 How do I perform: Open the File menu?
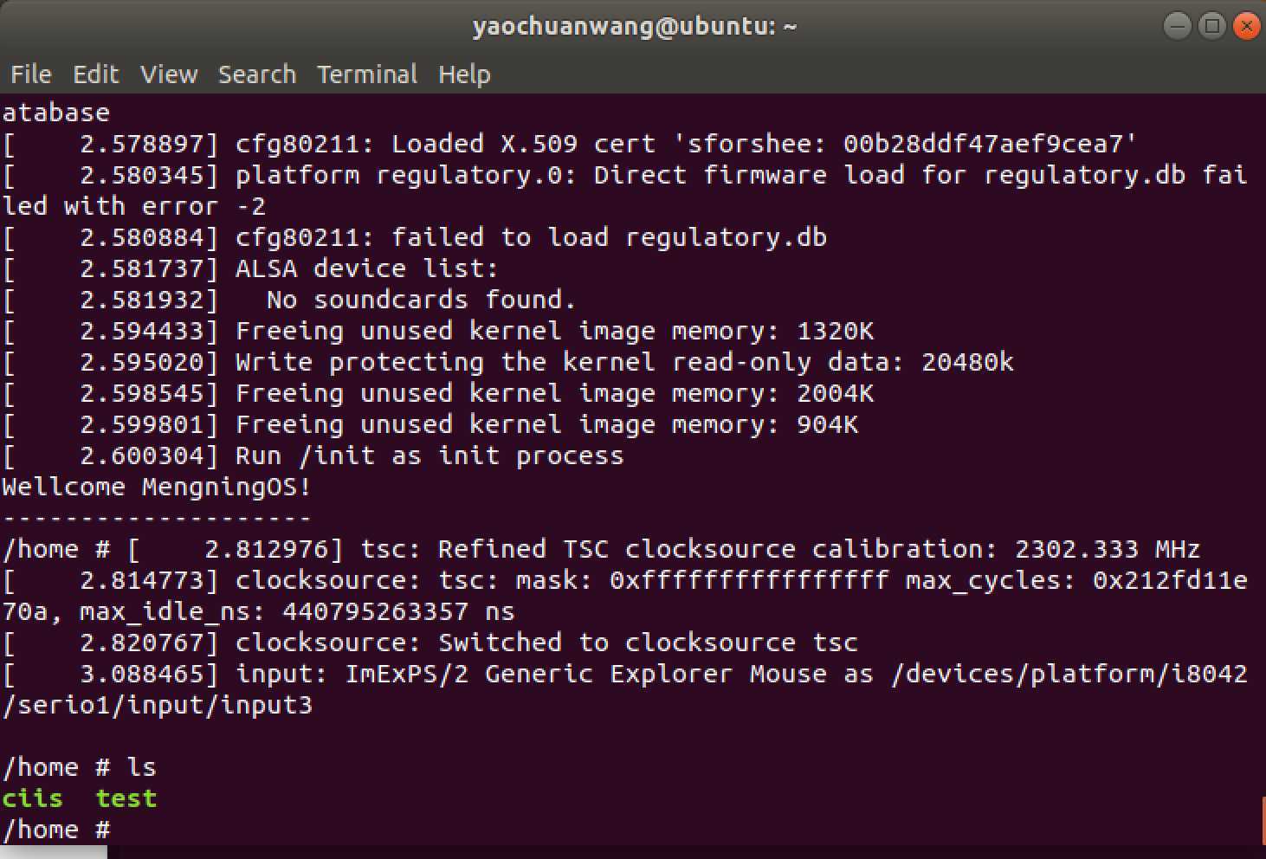click(x=31, y=74)
